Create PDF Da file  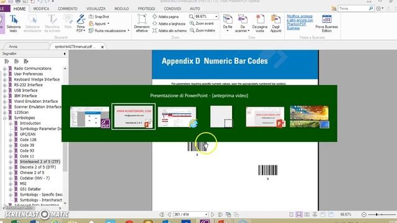coord(228,24)
